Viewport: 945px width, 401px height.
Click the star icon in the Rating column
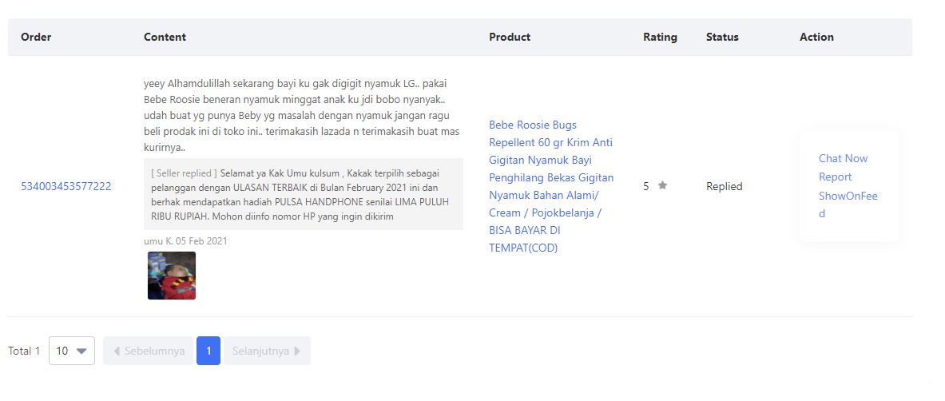[x=662, y=185]
